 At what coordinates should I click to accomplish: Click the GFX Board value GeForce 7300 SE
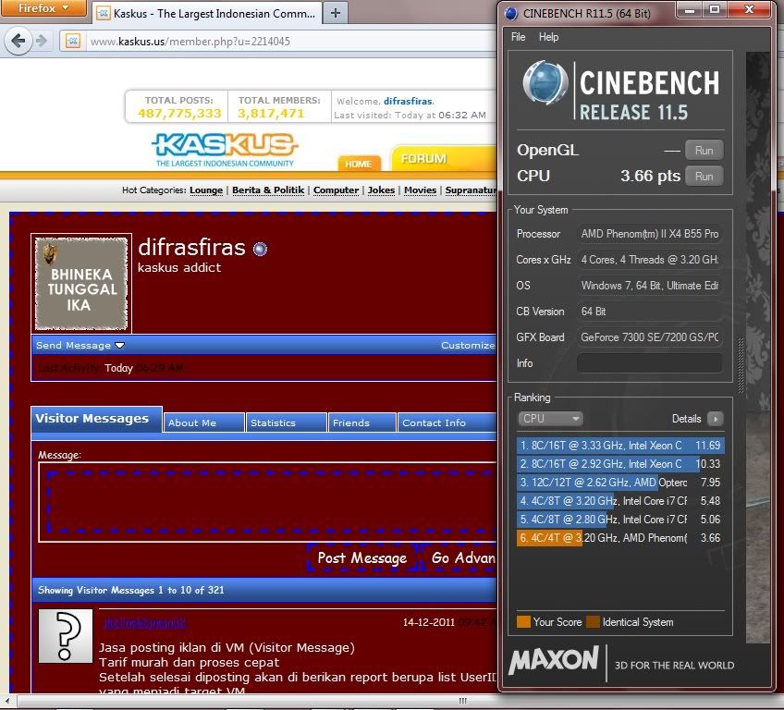[x=650, y=337]
